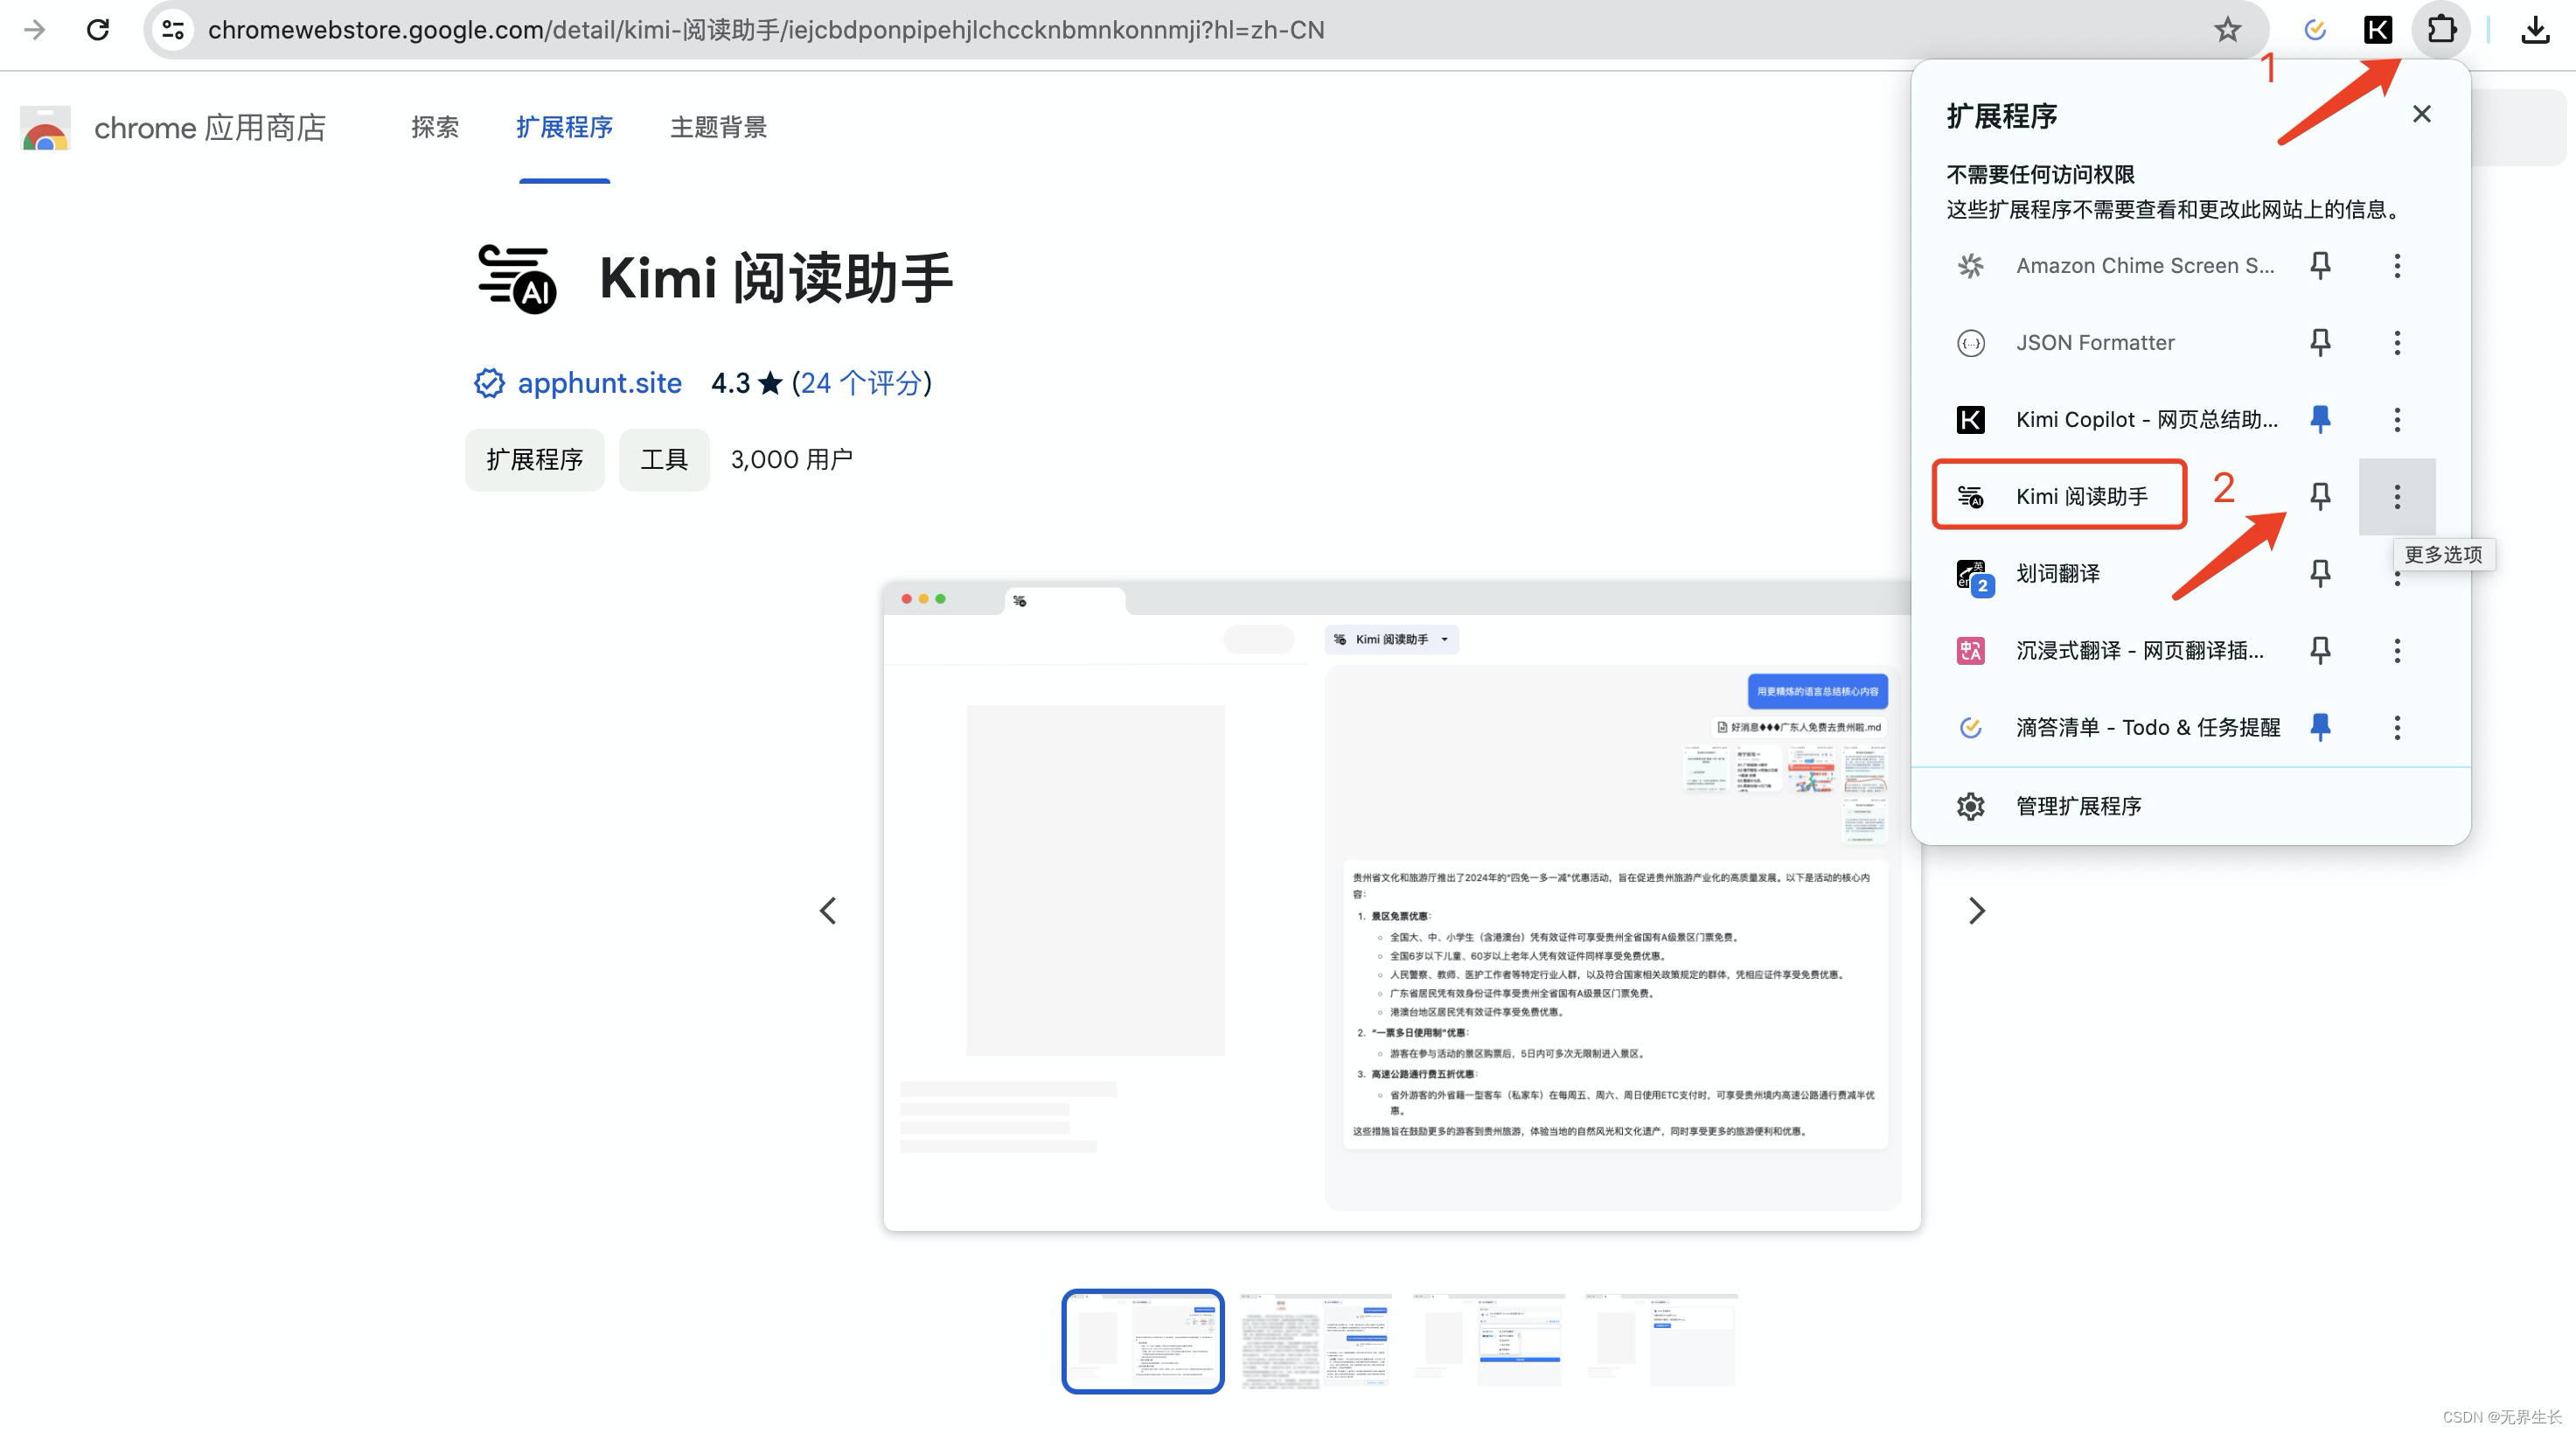Switch to the 主题背景 tab

point(718,127)
